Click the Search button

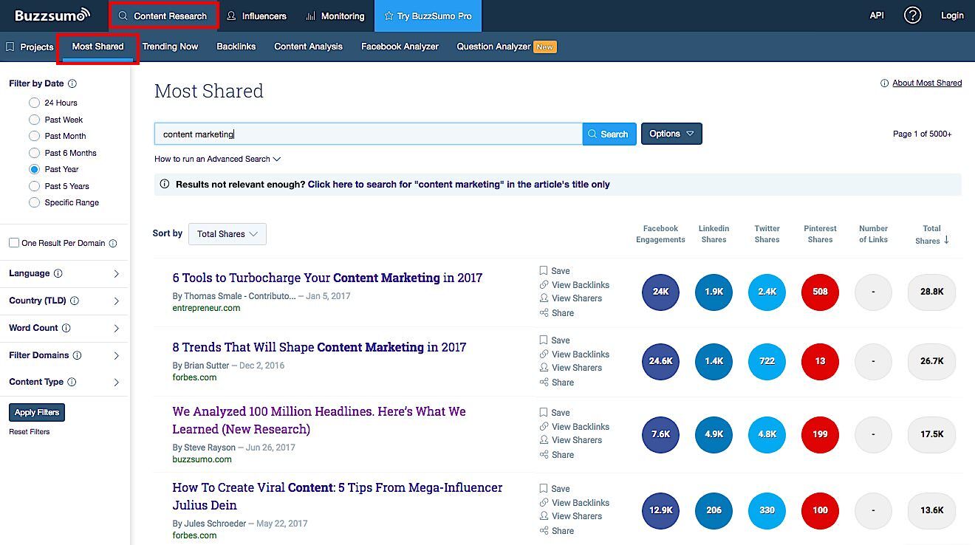(609, 134)
